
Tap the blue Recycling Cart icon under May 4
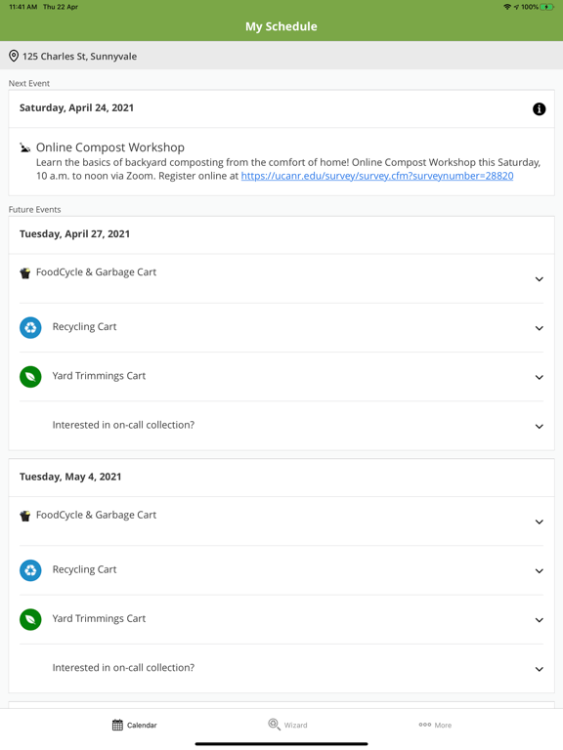point(30,570)
